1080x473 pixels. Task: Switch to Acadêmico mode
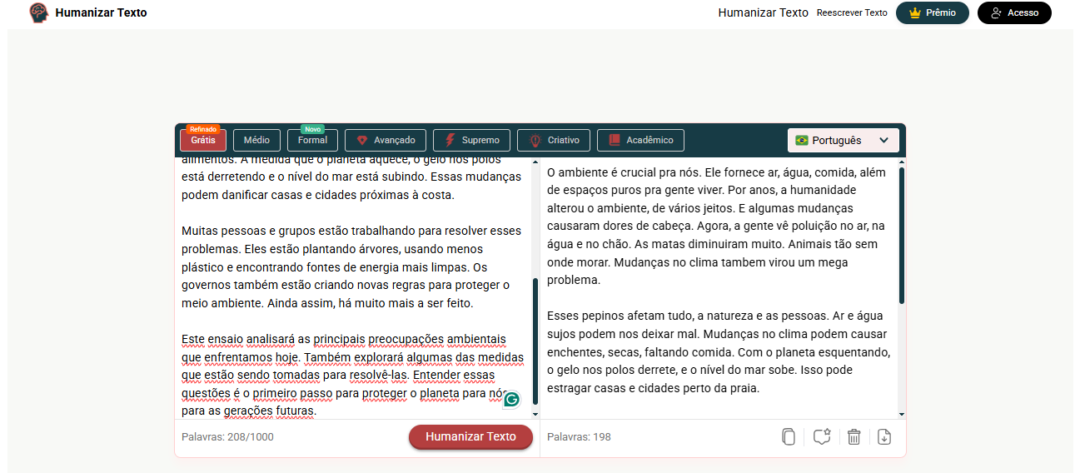pyautogui.click(x=640, y=141)
